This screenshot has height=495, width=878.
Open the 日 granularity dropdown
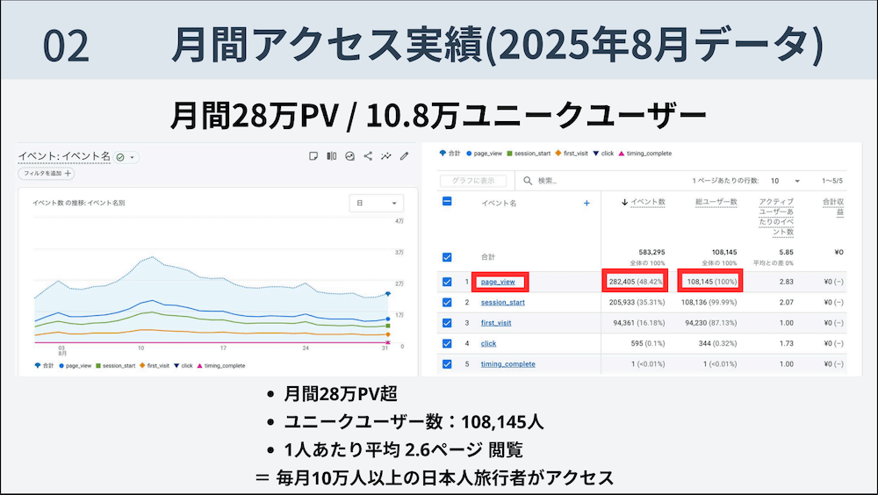[x=375, y=202]
